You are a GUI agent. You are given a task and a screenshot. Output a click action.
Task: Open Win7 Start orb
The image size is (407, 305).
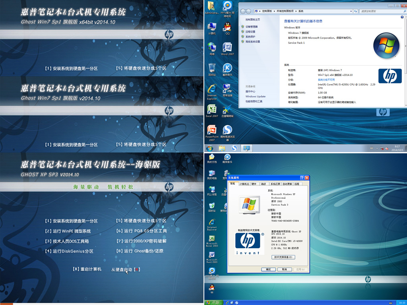[x=210, y=148]
